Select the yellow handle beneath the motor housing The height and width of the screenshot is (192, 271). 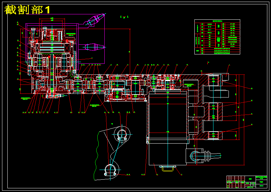168,168
